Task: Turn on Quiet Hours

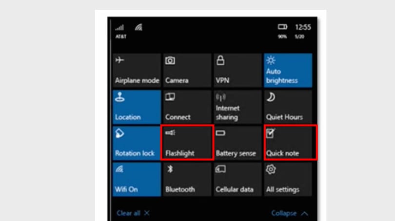Action: click(288, 107)
